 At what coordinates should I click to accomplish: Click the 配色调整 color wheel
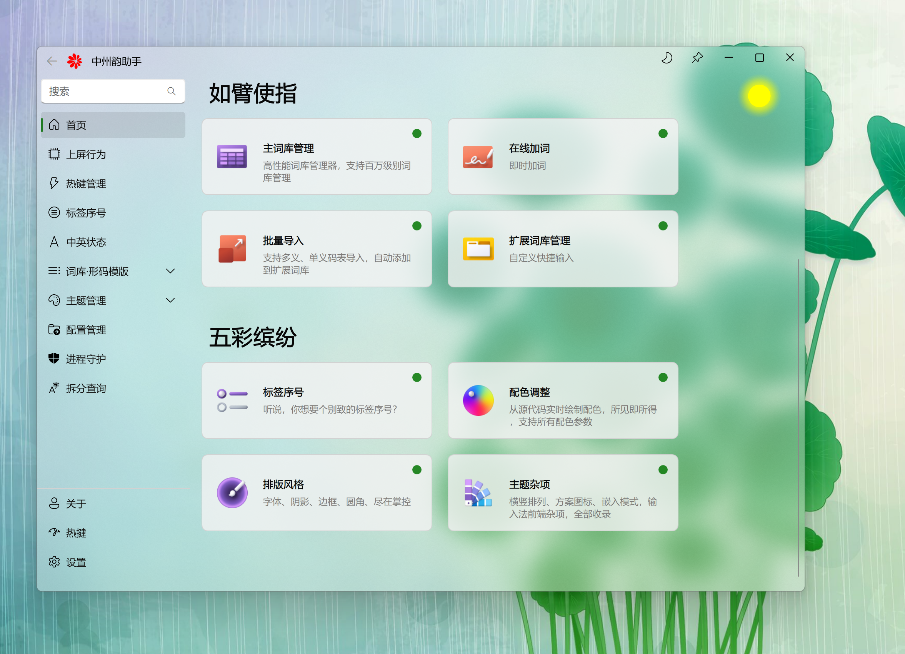(478, 400)
